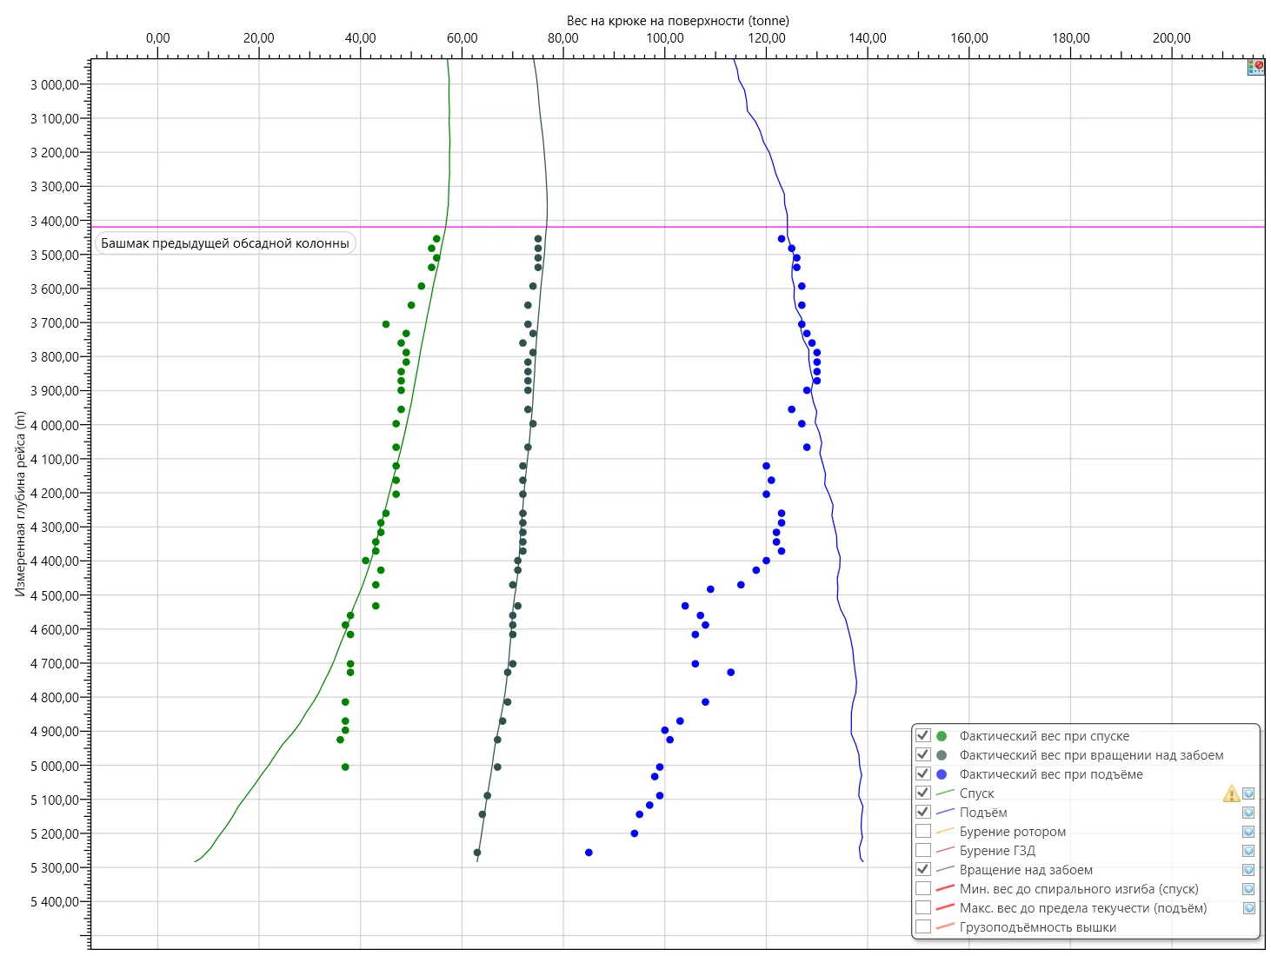Click the blue cube icon in Спуск row
This screenshot has height=956, width=1271.
coord(1248,793)
